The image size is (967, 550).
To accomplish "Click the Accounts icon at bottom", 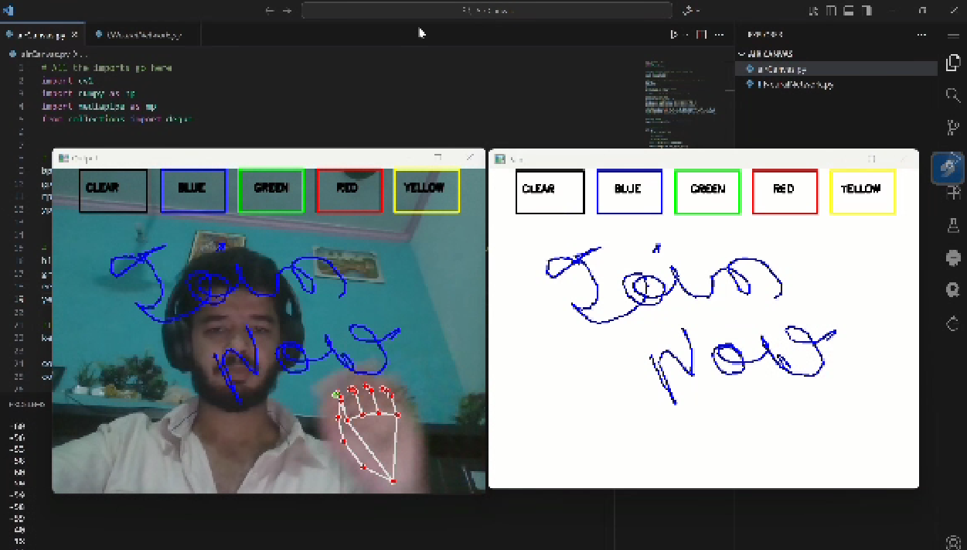I will 952,541.
